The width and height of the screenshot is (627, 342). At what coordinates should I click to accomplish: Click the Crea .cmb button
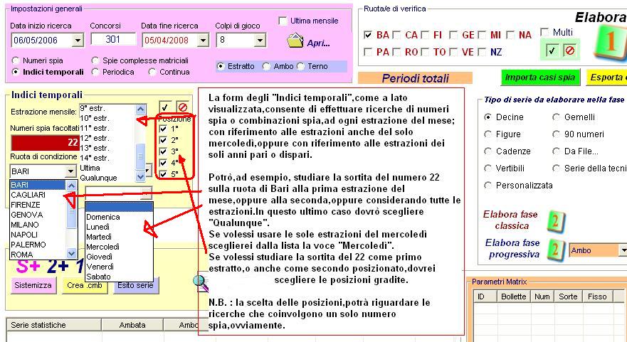coord(85,285)
